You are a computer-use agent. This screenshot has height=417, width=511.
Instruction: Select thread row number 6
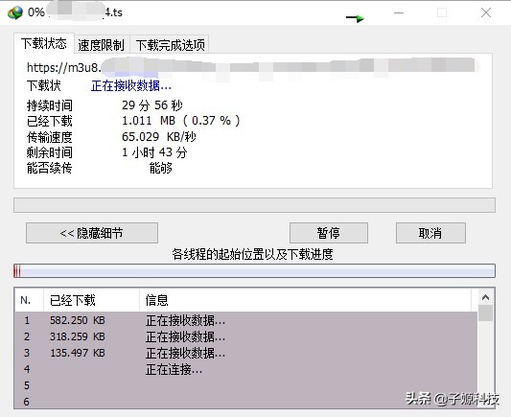(246, 402)
